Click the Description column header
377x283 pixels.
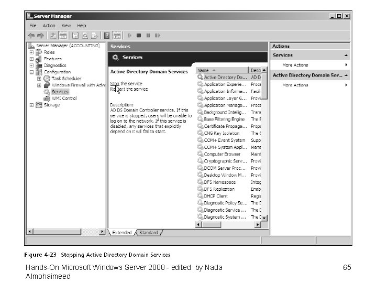click(255, 70)
